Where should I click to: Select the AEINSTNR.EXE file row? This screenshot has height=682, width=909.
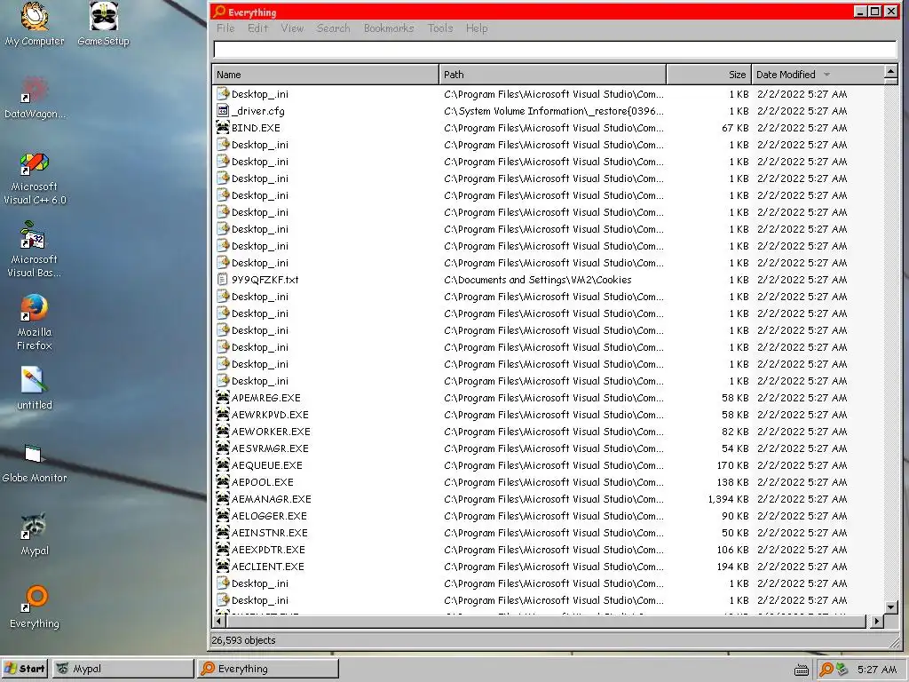point(548,532)
